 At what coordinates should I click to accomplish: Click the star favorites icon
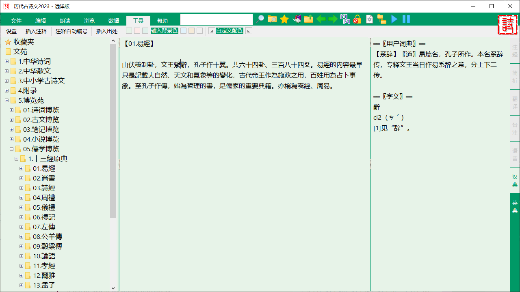[284, 19]
